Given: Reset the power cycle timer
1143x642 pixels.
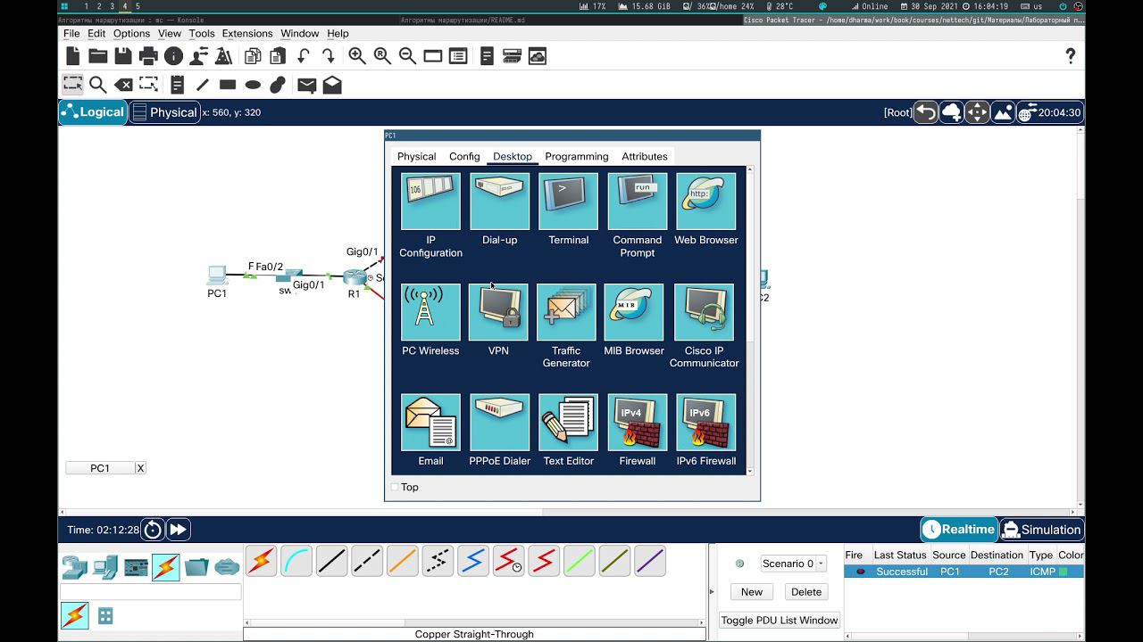Looking at the screenshot, I should tap(153, 530).
